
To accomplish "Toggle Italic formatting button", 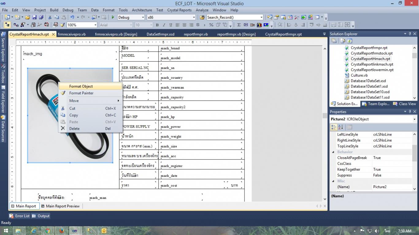I will click(164, 25).
